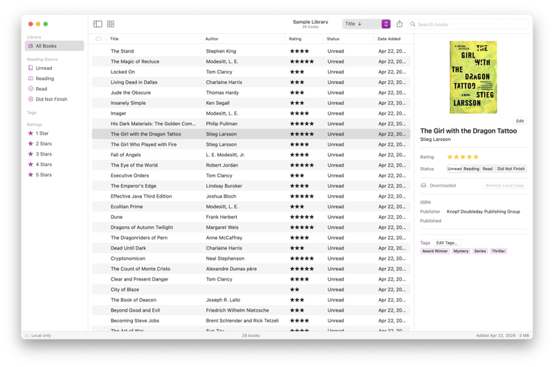Click the Read checkmark icon
This screenshot has height=367, width=554.
30,89
